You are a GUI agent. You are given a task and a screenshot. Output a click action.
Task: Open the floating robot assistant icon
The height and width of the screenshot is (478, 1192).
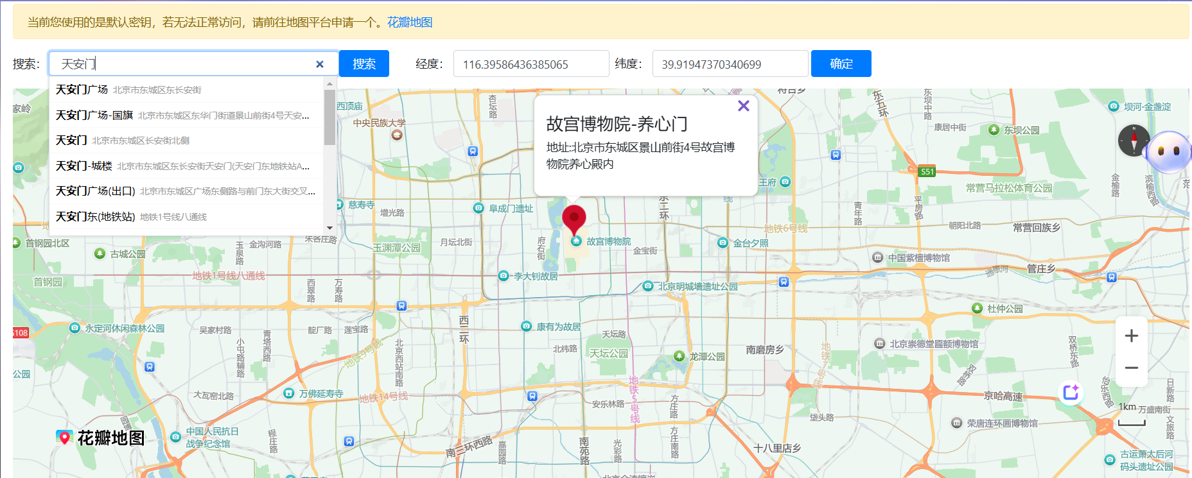pos(1170,151)
